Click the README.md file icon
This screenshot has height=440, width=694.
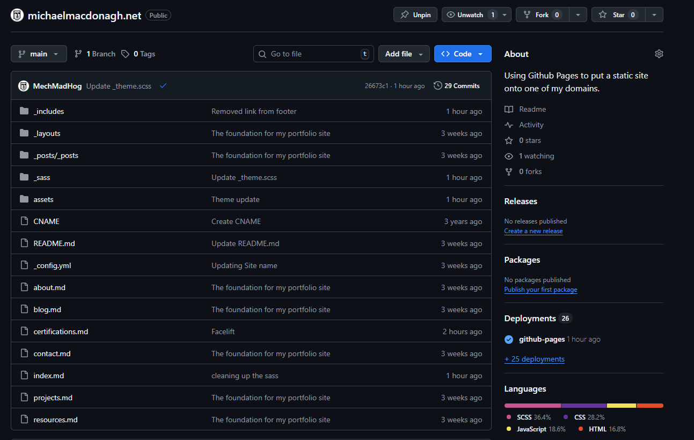pos(24,243)
